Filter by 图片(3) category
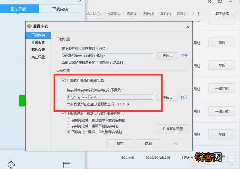Screen dimensions: 240x169 tap(148, 14)
